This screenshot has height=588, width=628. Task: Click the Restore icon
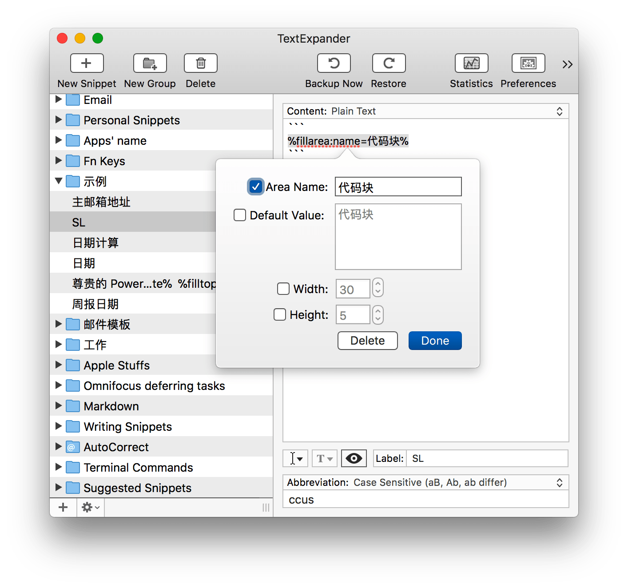pyautogui.click(x=389, y=64)
